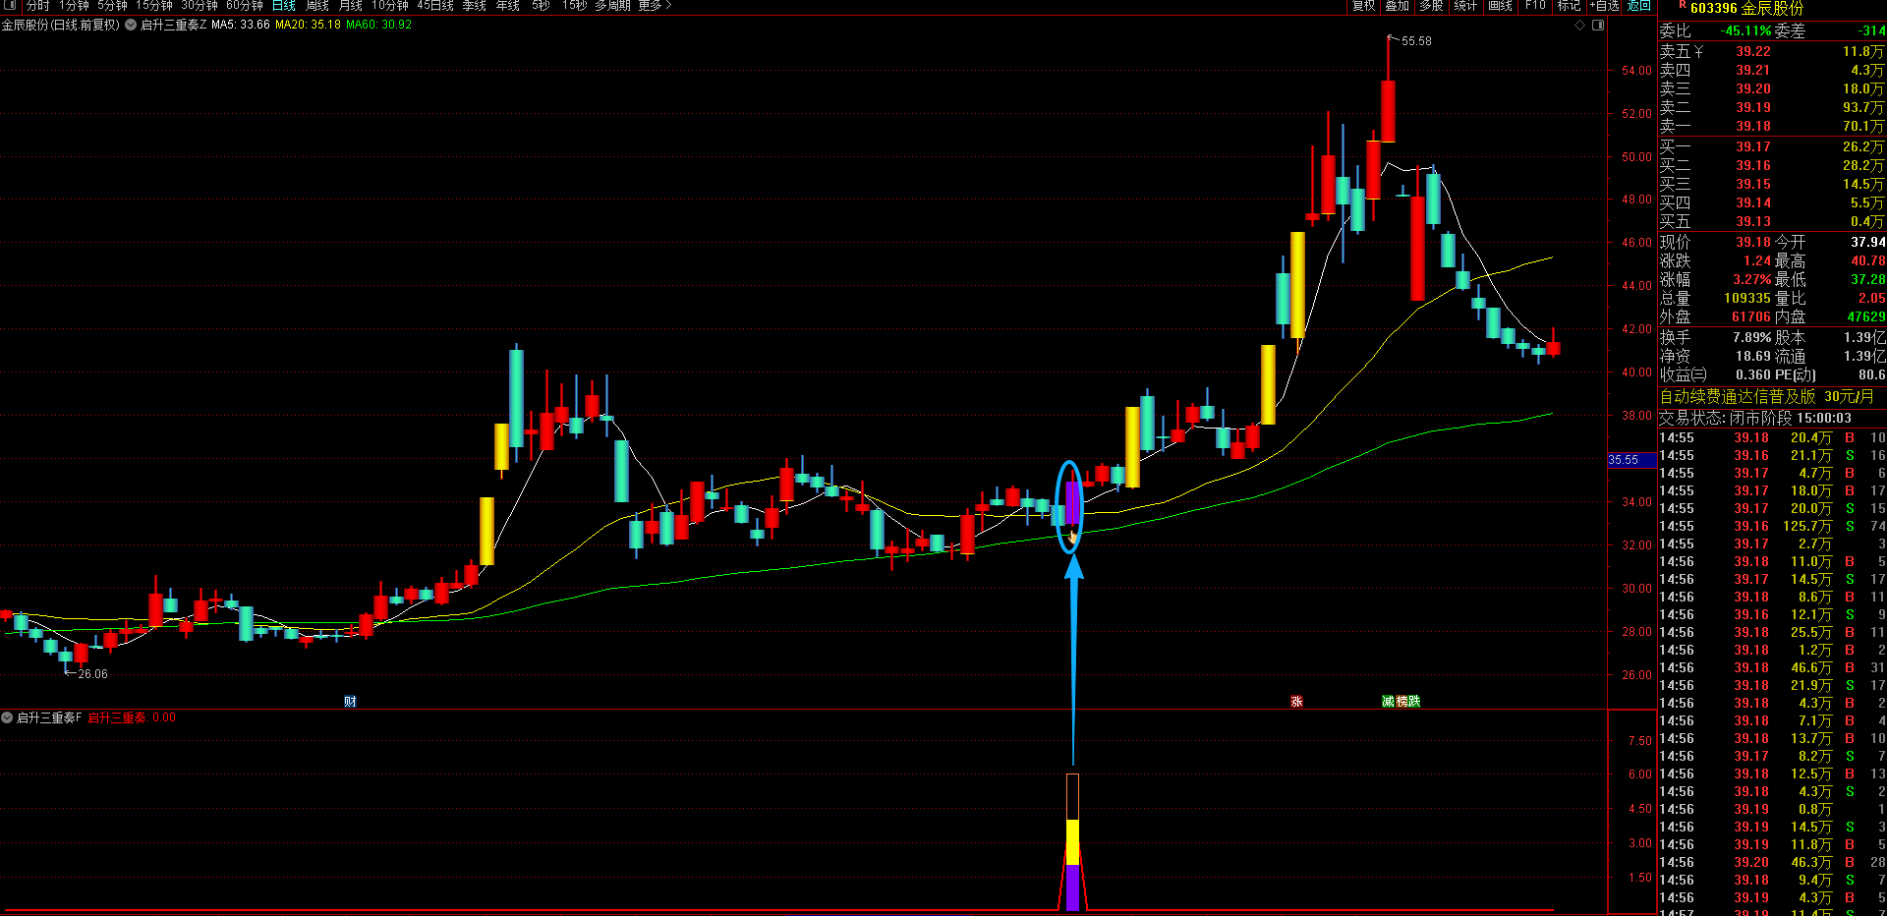
Task: Click the 买一 bid row at 39.17
Action: tap(1772, 146)
